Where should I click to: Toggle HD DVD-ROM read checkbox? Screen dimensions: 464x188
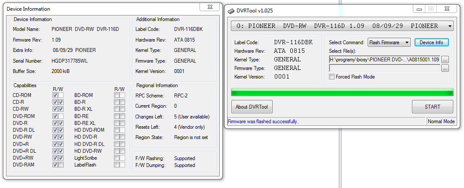117,130
